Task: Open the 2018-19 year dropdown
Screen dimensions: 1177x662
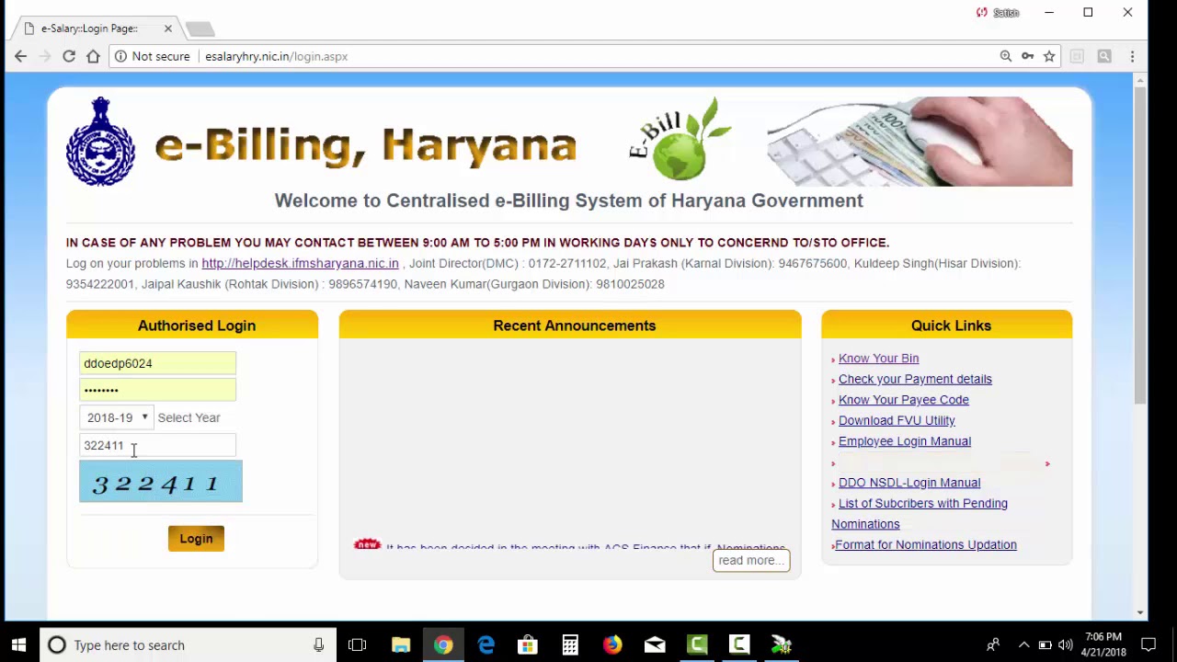Action: [115, 417]
